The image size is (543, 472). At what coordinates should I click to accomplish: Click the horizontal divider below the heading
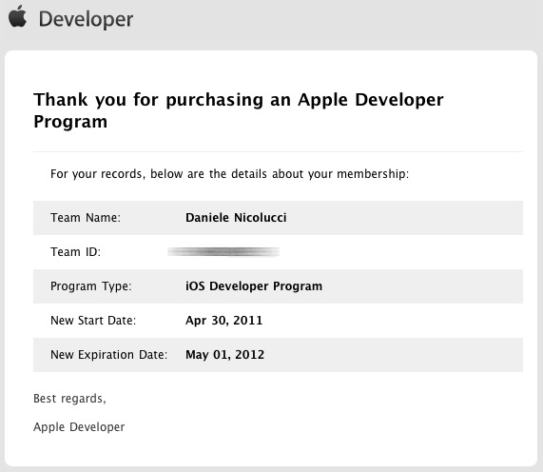[278, 152]
